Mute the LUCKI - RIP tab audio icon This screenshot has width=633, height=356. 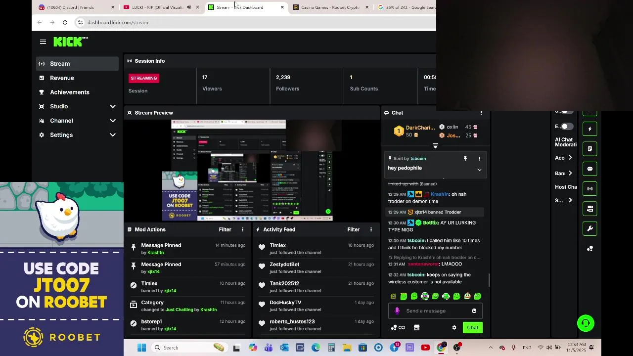point(188,7)
